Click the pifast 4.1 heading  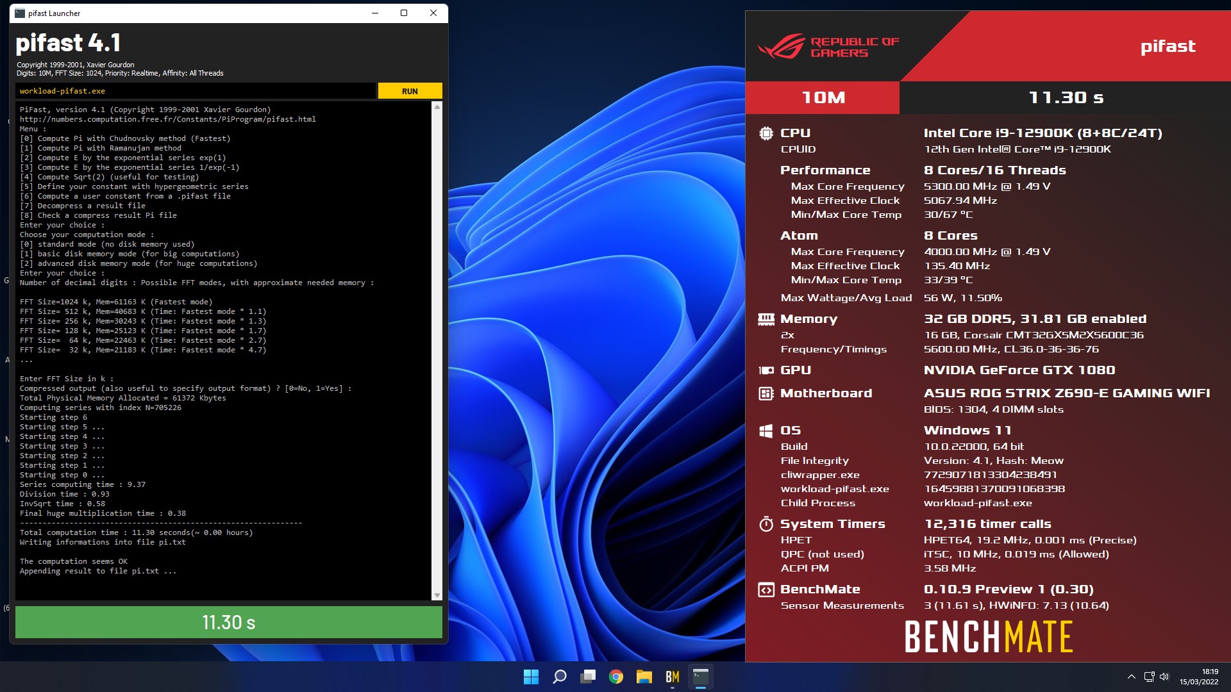(x=68, y=43)
